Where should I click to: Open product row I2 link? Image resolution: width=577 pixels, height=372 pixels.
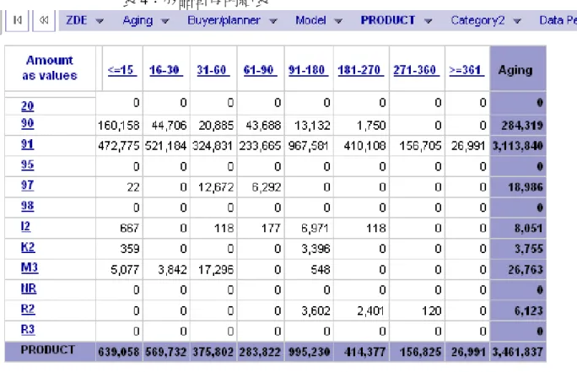click(x=25, y=226)
